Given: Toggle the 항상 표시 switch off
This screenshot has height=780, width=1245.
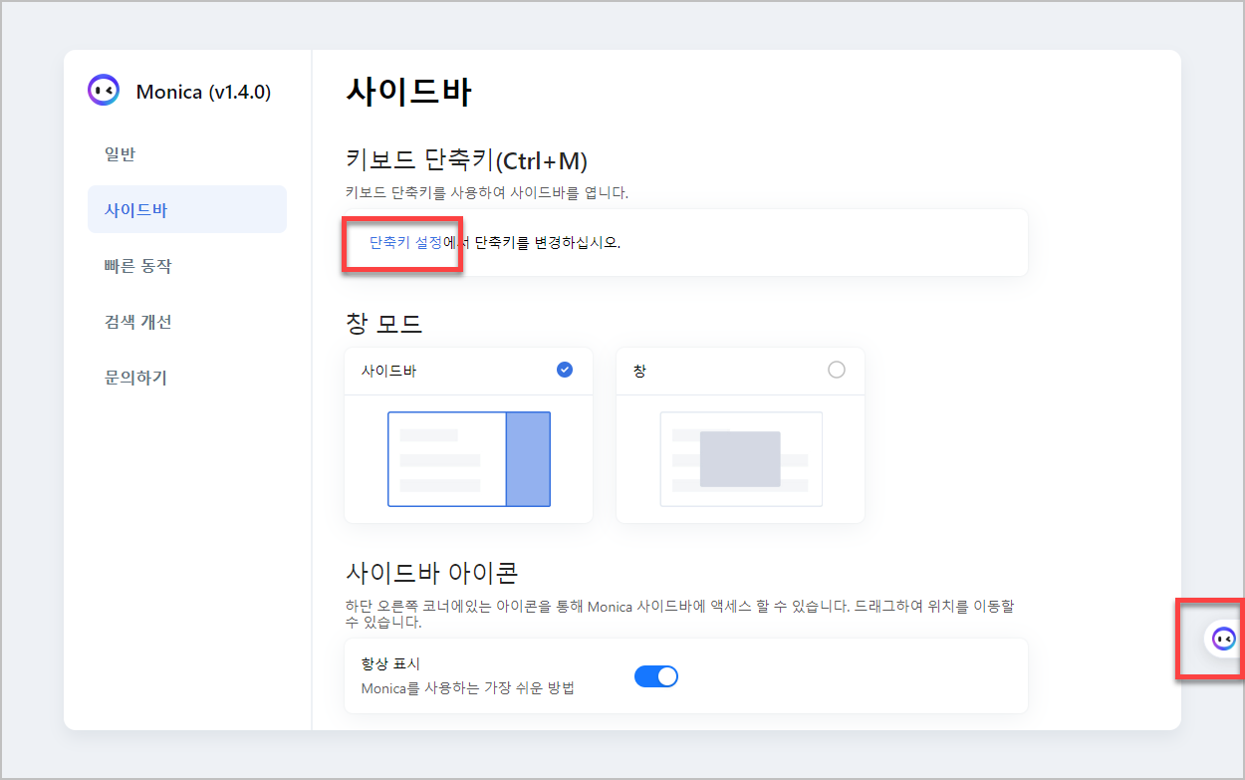Looking at the screenshot, I should (656, 675).
